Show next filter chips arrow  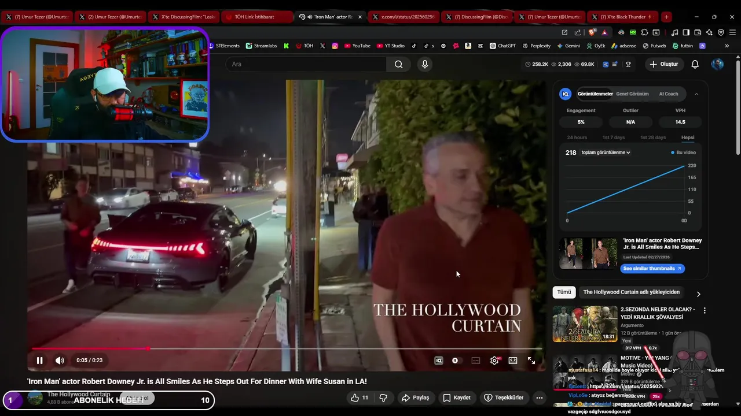coord(698,294)
